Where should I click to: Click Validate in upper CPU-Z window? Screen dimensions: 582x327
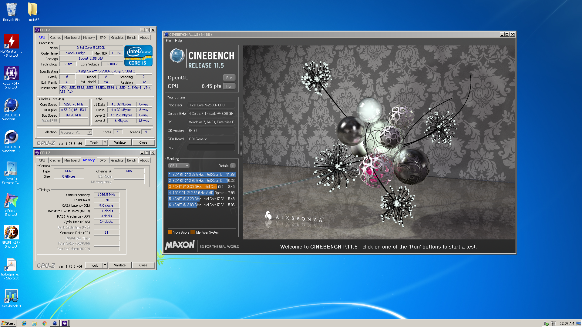click(x=120, y=142)
